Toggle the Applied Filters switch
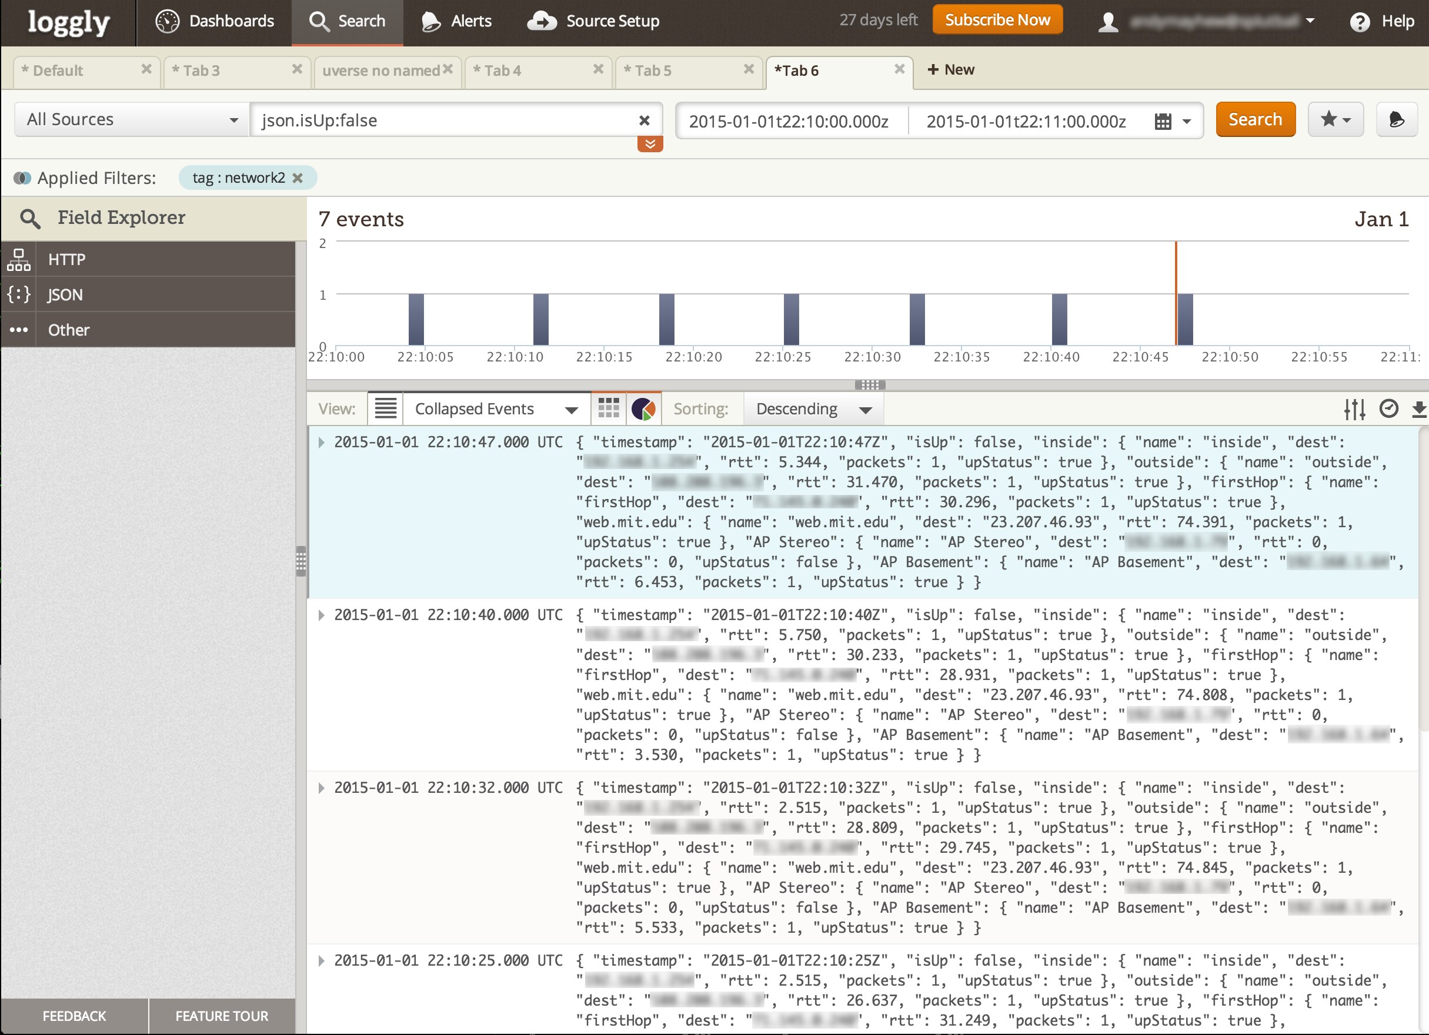Screen dimensions: 1429x1035 22,178
